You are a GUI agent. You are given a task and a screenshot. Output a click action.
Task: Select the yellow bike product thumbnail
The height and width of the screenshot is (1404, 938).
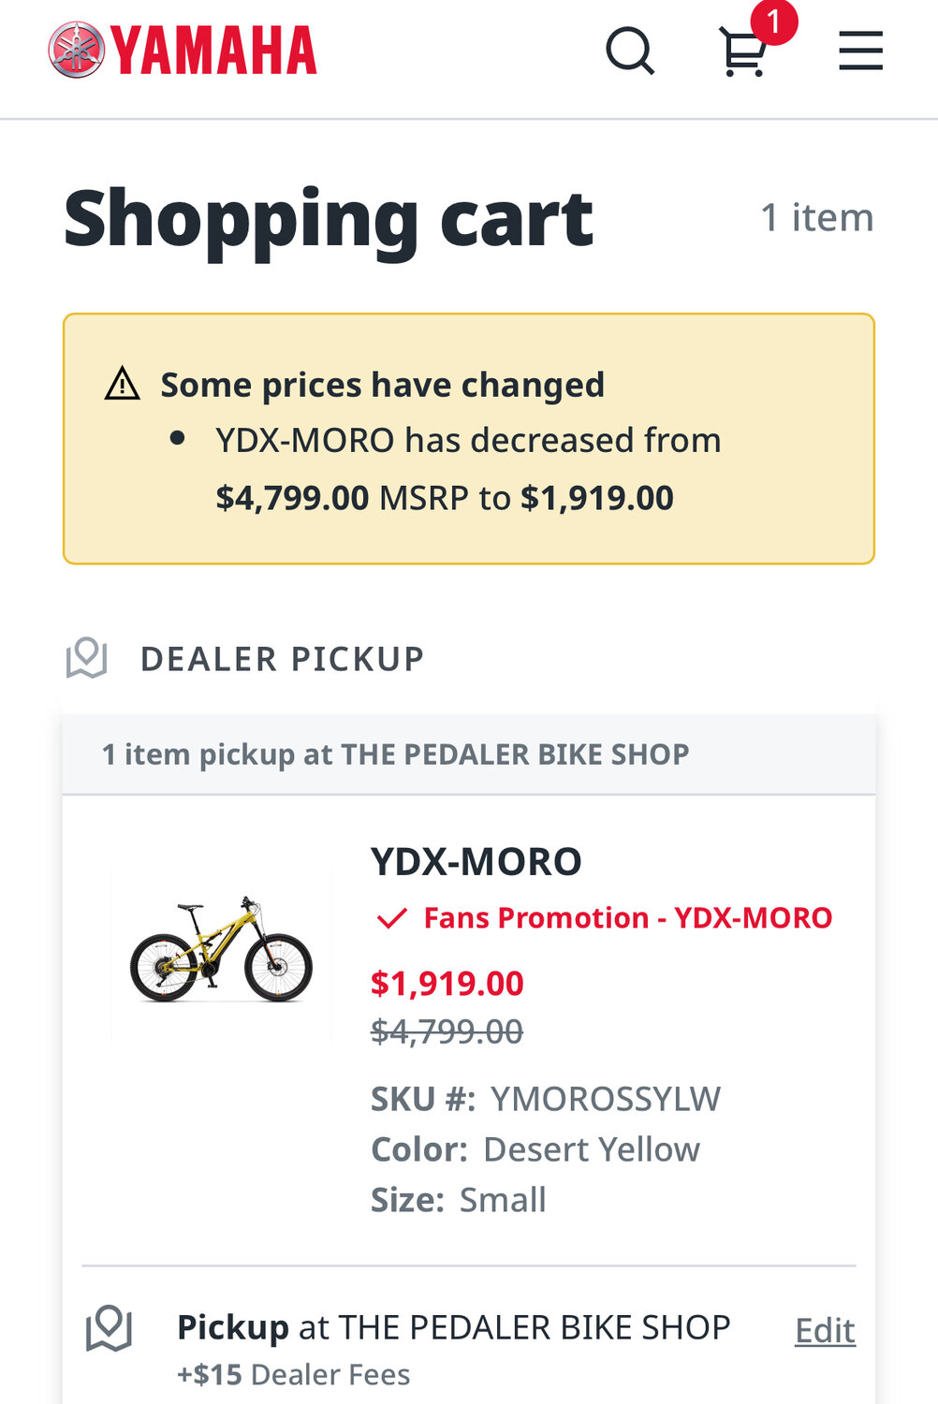[x=221, y=950]
